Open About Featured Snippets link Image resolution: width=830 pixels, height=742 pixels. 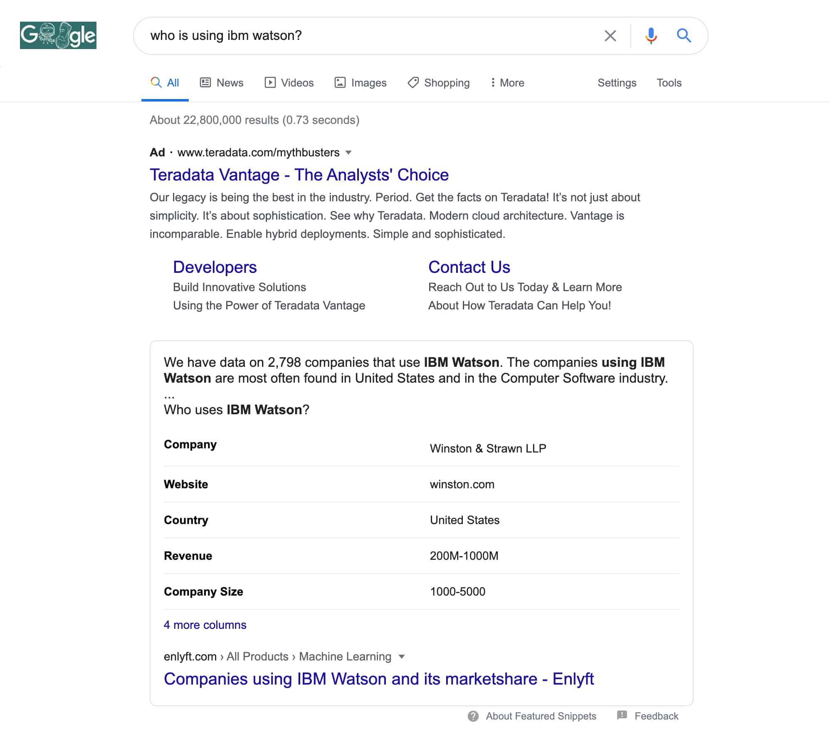[541, 716]
